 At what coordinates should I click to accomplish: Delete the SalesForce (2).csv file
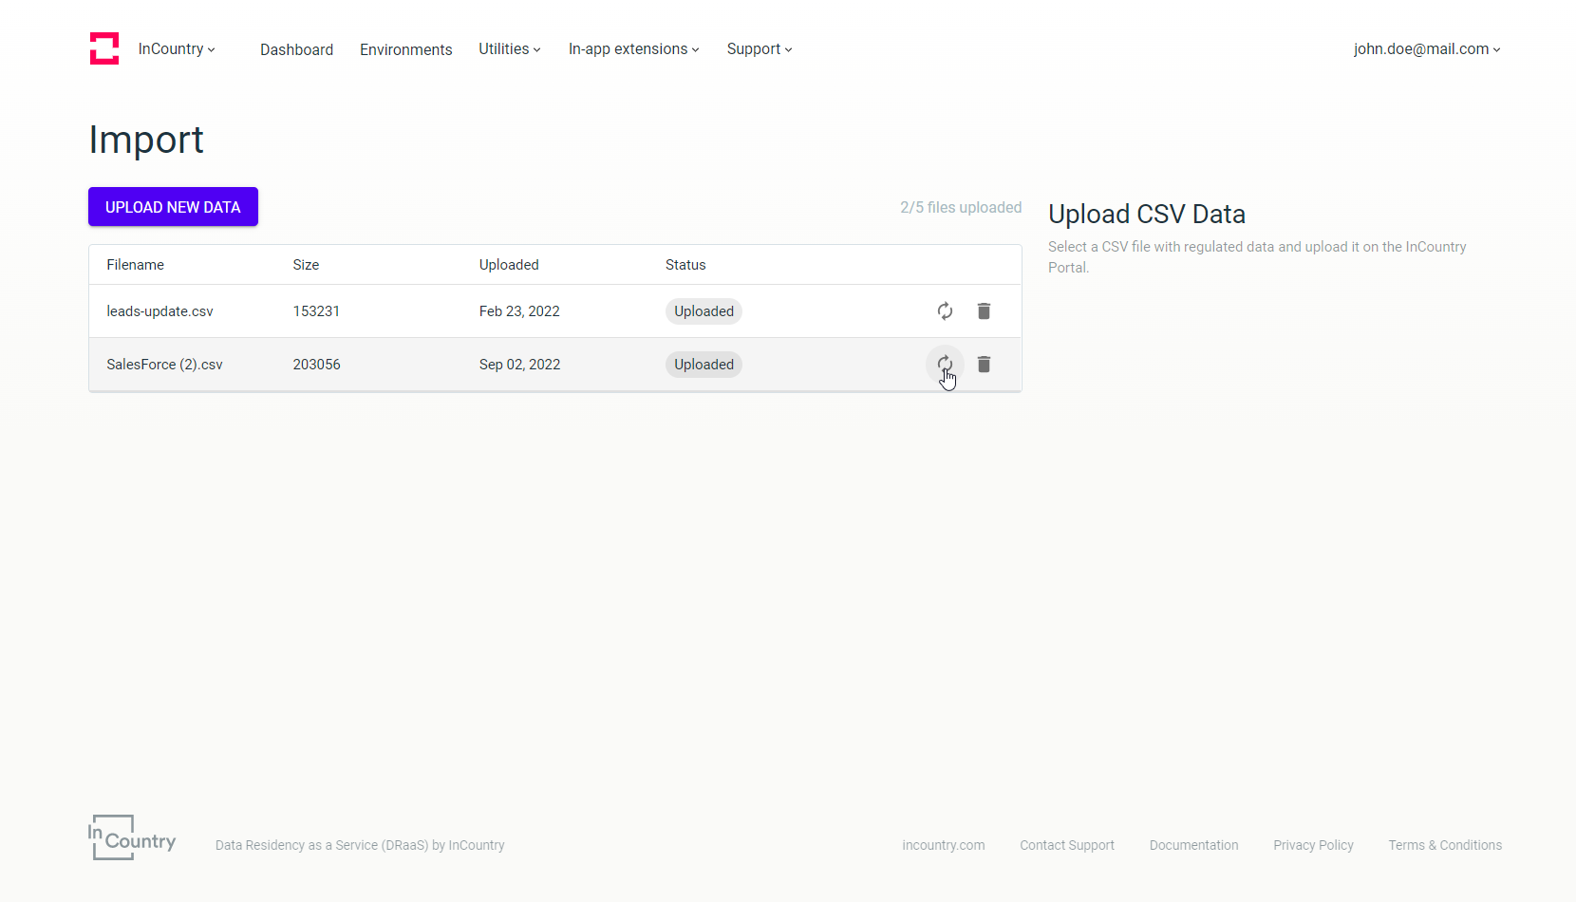(x=984, y=365)
